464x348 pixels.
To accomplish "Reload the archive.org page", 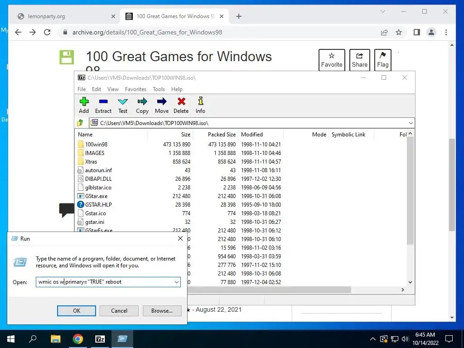I will (47, 32).
